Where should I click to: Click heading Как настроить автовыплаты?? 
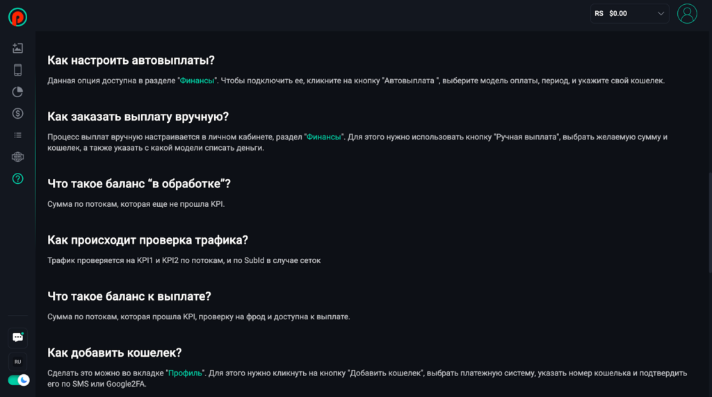[131, 60]
